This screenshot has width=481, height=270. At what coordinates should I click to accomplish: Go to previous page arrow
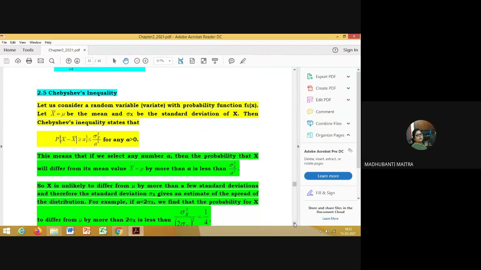click(68, 61)
